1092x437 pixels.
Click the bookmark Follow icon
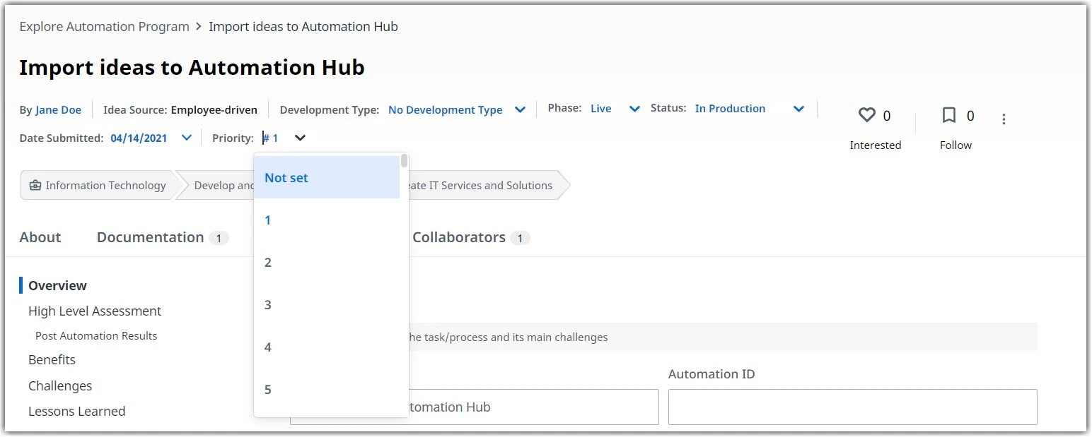tap(949, 115)
